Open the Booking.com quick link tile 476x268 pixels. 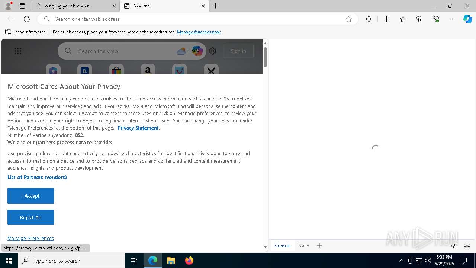tap(85, 70)
